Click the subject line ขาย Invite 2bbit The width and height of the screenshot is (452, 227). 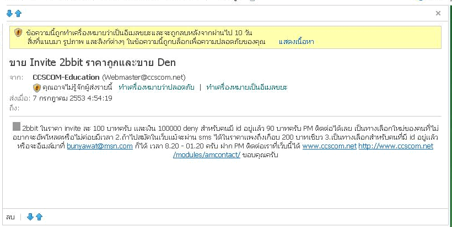pos(93,62)
